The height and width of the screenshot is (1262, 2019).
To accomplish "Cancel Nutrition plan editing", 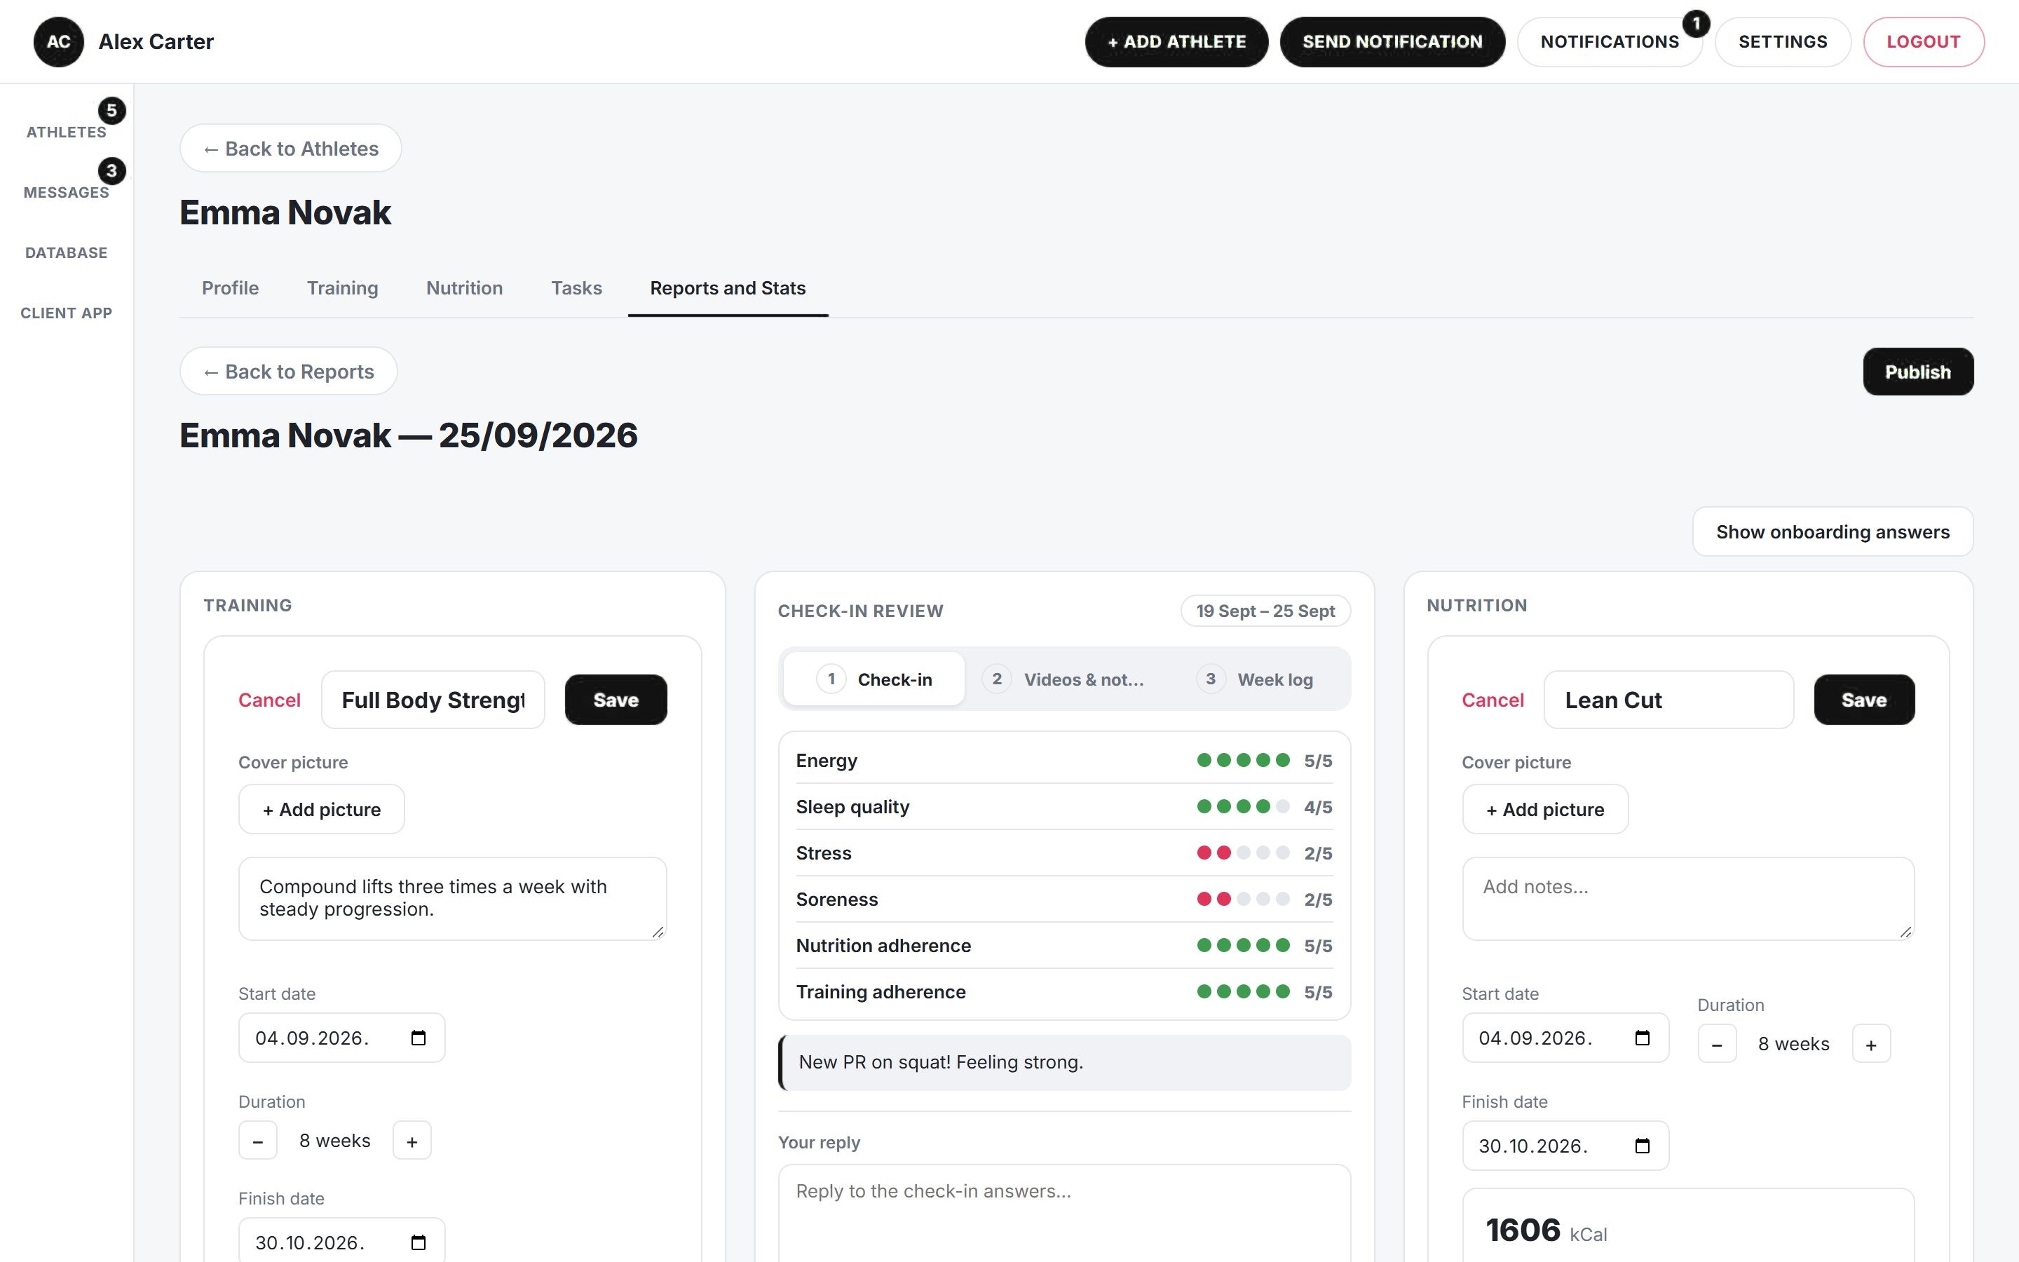I will tap(1493, 700).
